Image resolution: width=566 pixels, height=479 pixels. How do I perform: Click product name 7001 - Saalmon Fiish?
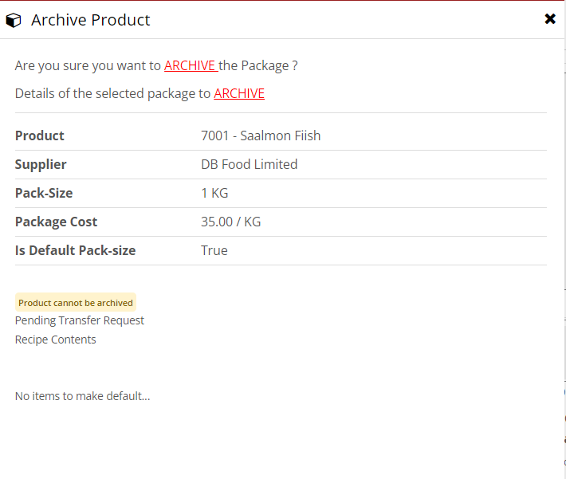tap(261, 135)
